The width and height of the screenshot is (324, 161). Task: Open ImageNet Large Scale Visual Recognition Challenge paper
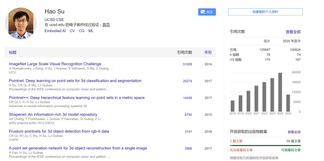coord(55,64)
